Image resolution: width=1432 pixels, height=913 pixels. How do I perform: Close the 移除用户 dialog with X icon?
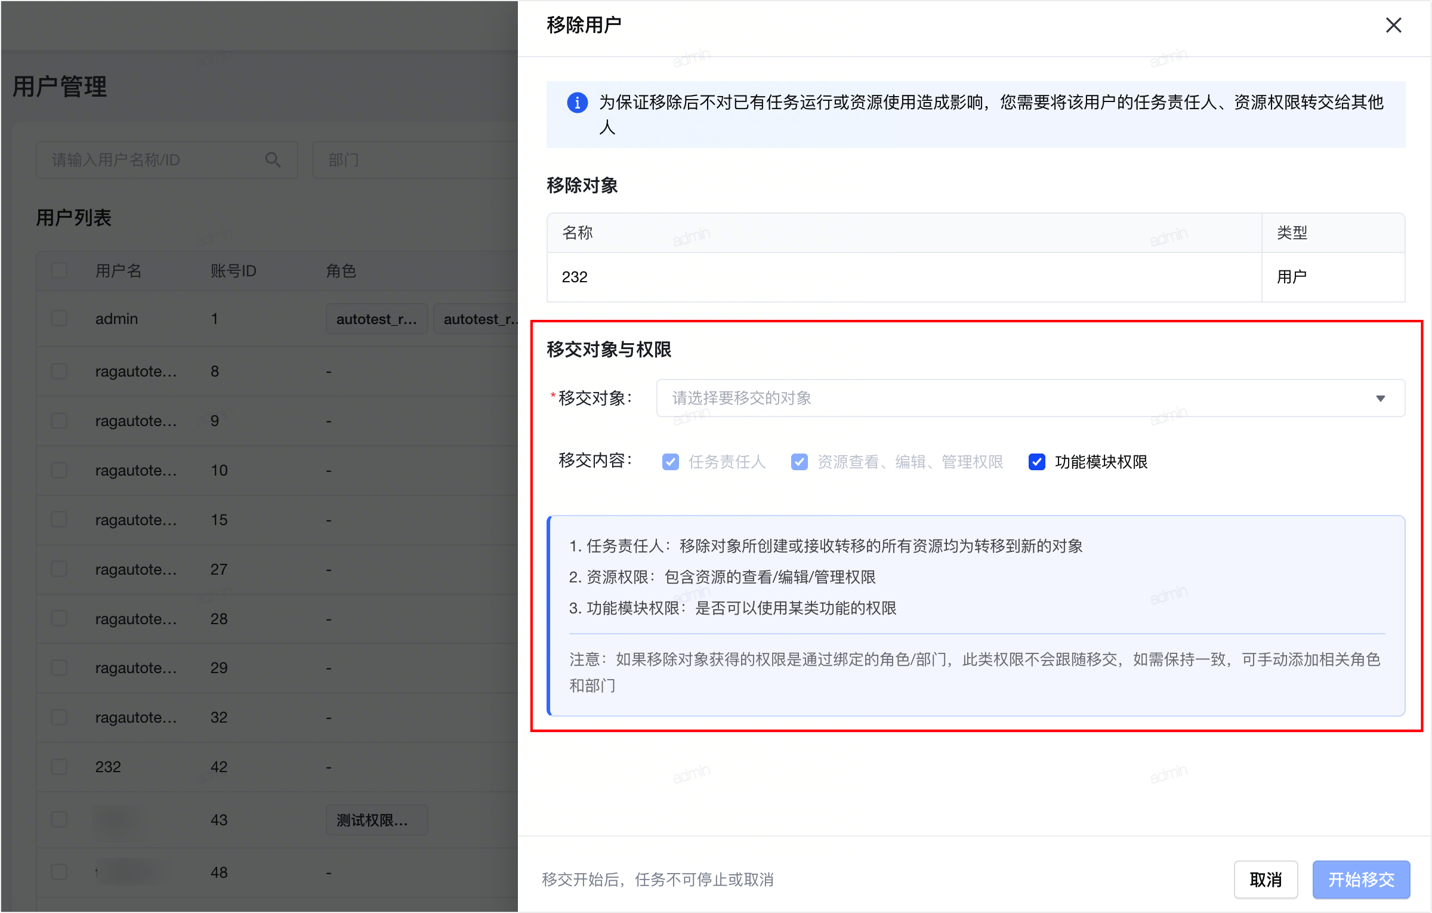tap(1393, 25)
